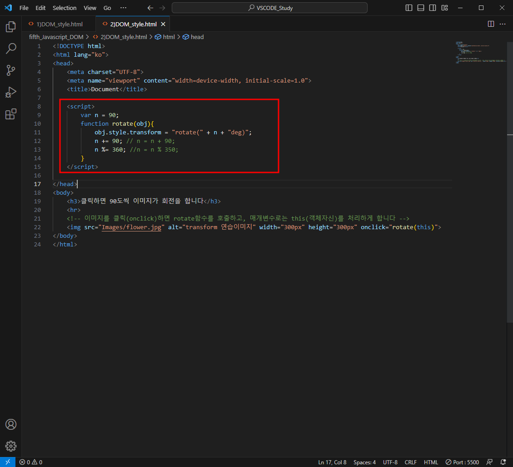Click the </script> closing tag line

point(82,167)
